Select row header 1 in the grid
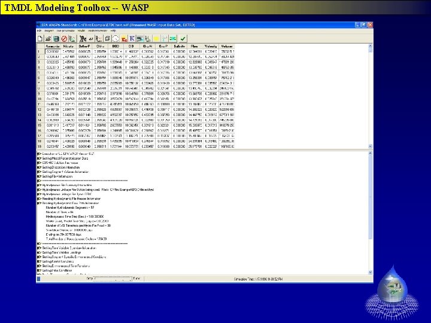Screen dimensions: 431x323 coord(41,51)
